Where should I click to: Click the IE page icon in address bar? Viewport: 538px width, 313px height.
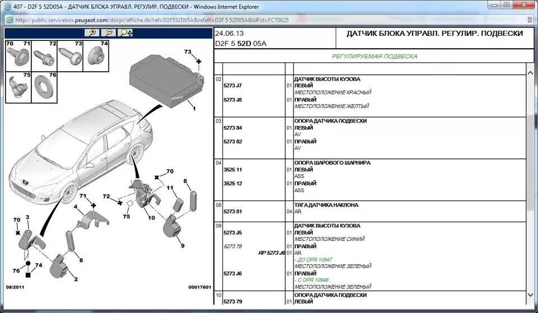[x=10, y=20]
